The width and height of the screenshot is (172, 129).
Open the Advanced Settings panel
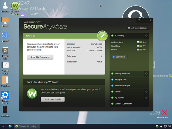click(138, 28)
